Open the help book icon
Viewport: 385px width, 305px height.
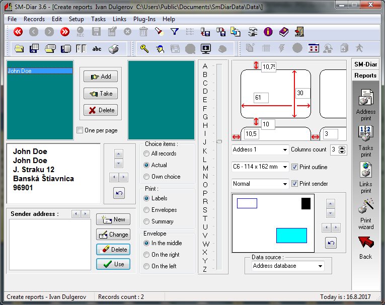click(284, 32)
